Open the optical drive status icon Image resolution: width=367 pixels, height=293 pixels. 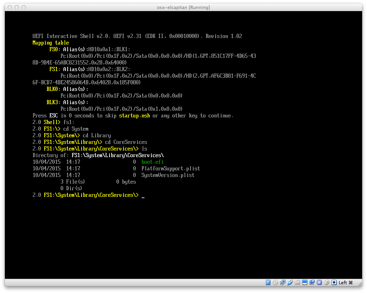tap(276, 283)
